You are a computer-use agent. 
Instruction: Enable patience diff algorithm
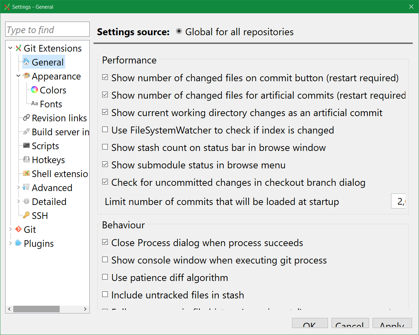coord(105,277)
